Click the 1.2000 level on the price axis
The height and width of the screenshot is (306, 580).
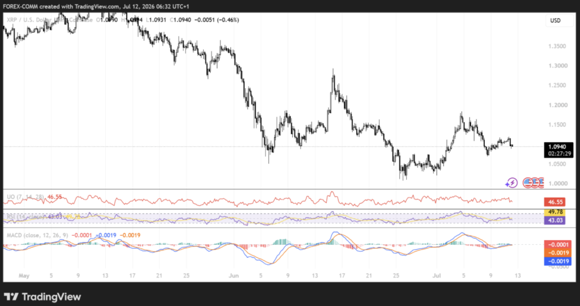(558, 105)
